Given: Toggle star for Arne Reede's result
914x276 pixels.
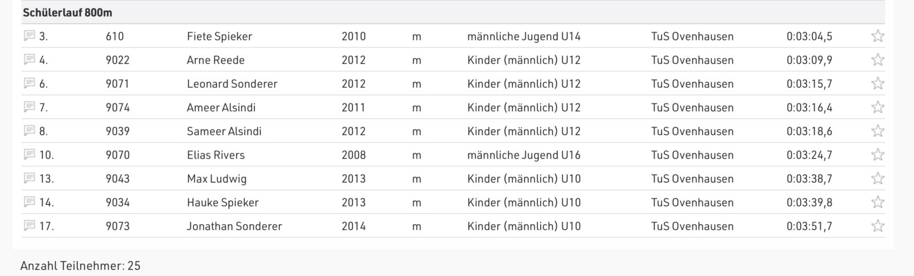Looking at the screenshot, I should point(878,60).
